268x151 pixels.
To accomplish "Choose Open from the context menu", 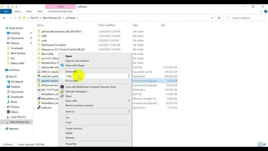I will pyautogui.click(x=69, y=56).
